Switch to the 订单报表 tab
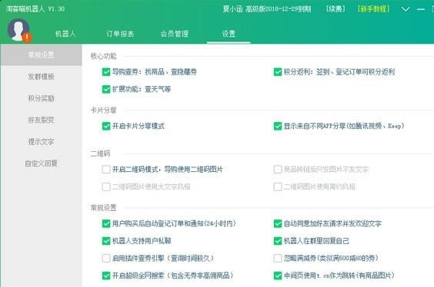434x287 pixels. pos(120,34)
